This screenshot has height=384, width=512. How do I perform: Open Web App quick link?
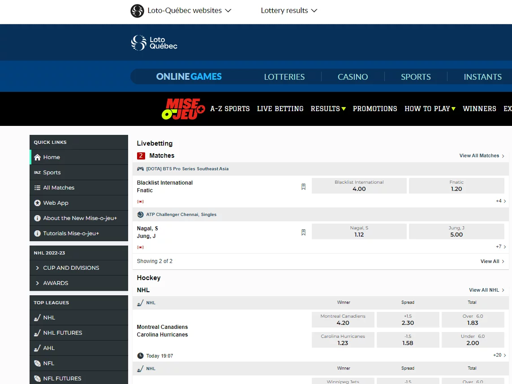79,203
